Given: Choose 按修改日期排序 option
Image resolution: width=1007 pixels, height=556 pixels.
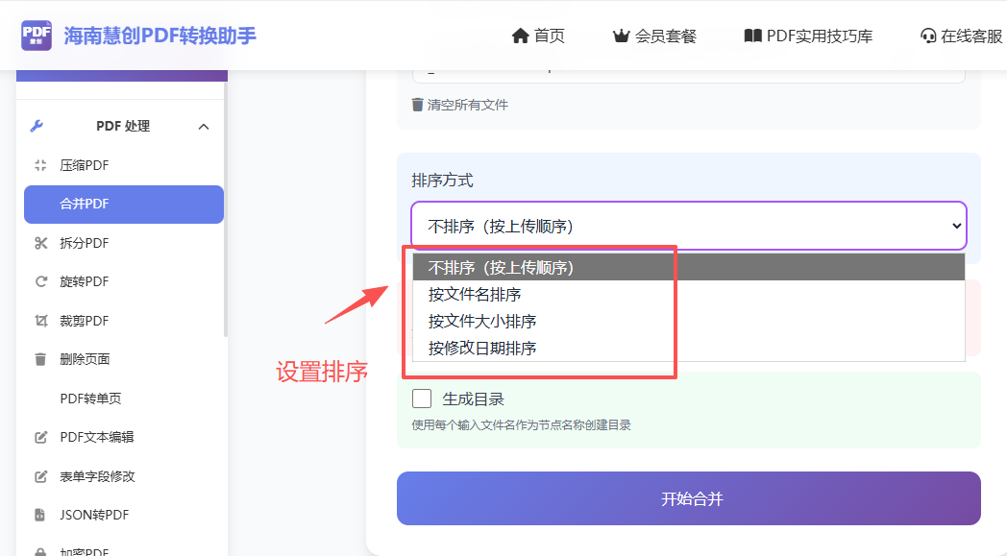Looking at the screenshot, I should click(x=688, y=348).
